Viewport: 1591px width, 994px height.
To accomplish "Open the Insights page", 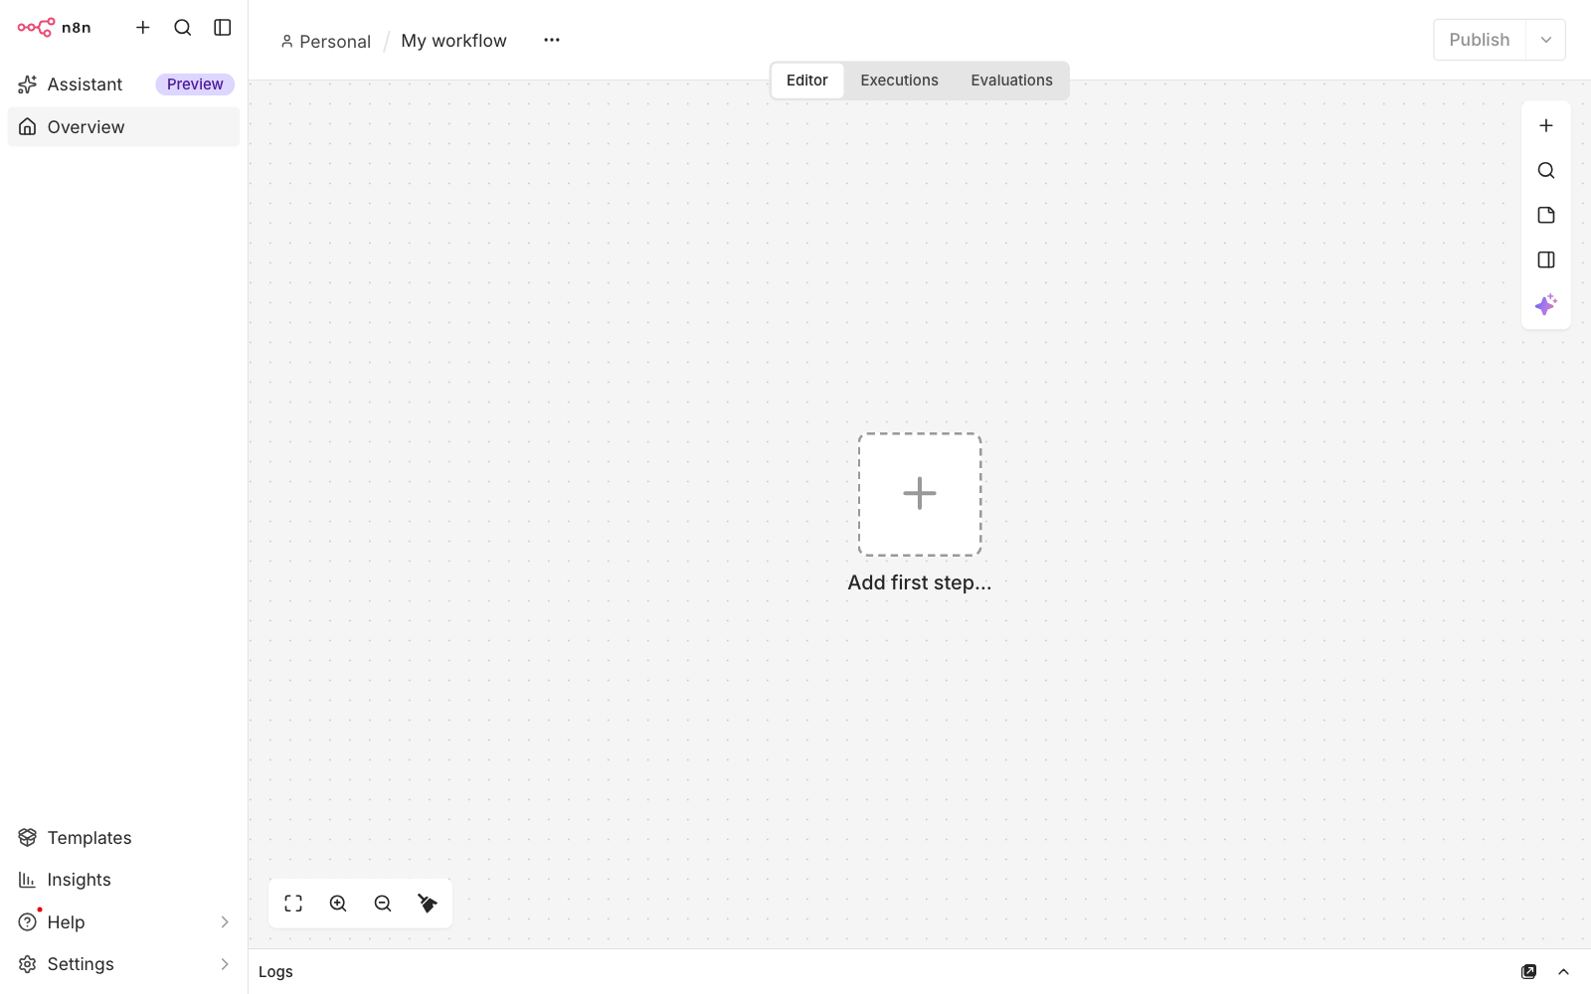I will (123, 880).
